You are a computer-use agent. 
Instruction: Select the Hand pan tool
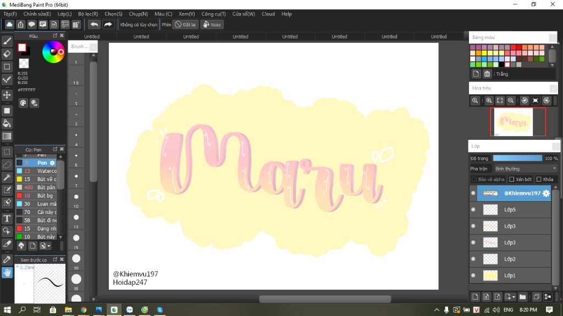7,273
